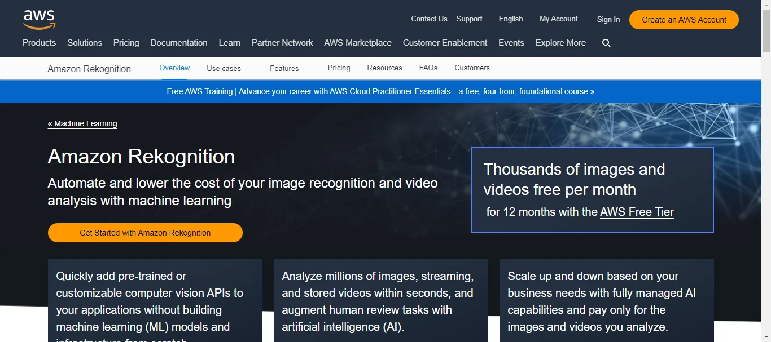771x342 pixels.
Task: Click the Amazon Rekognition subnav title
Action: 89,69
